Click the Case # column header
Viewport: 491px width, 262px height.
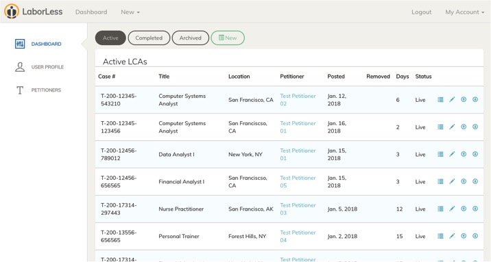pyautogui.click(x=107, y=76)
